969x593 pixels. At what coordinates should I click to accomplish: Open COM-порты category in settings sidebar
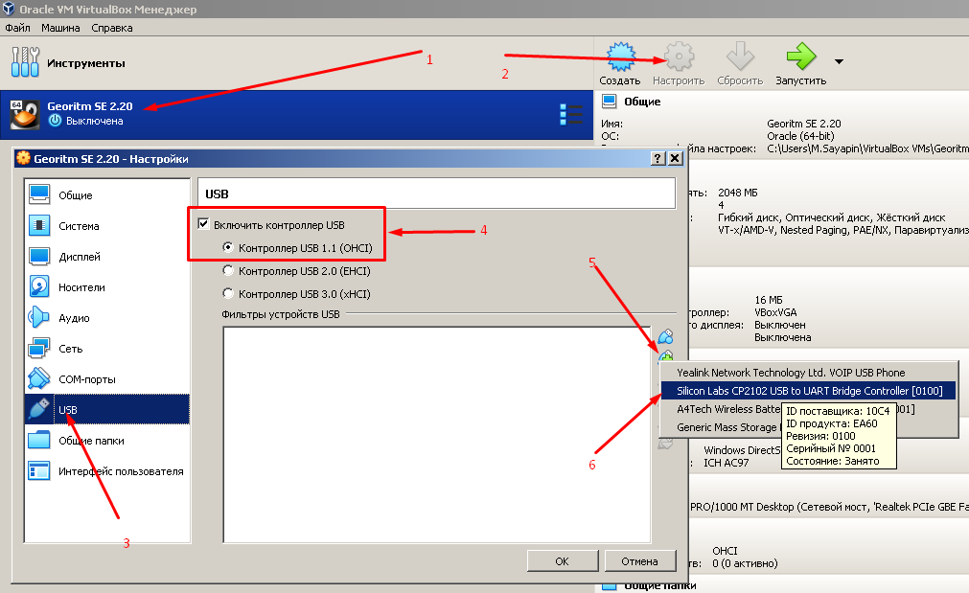click(107, 379)
